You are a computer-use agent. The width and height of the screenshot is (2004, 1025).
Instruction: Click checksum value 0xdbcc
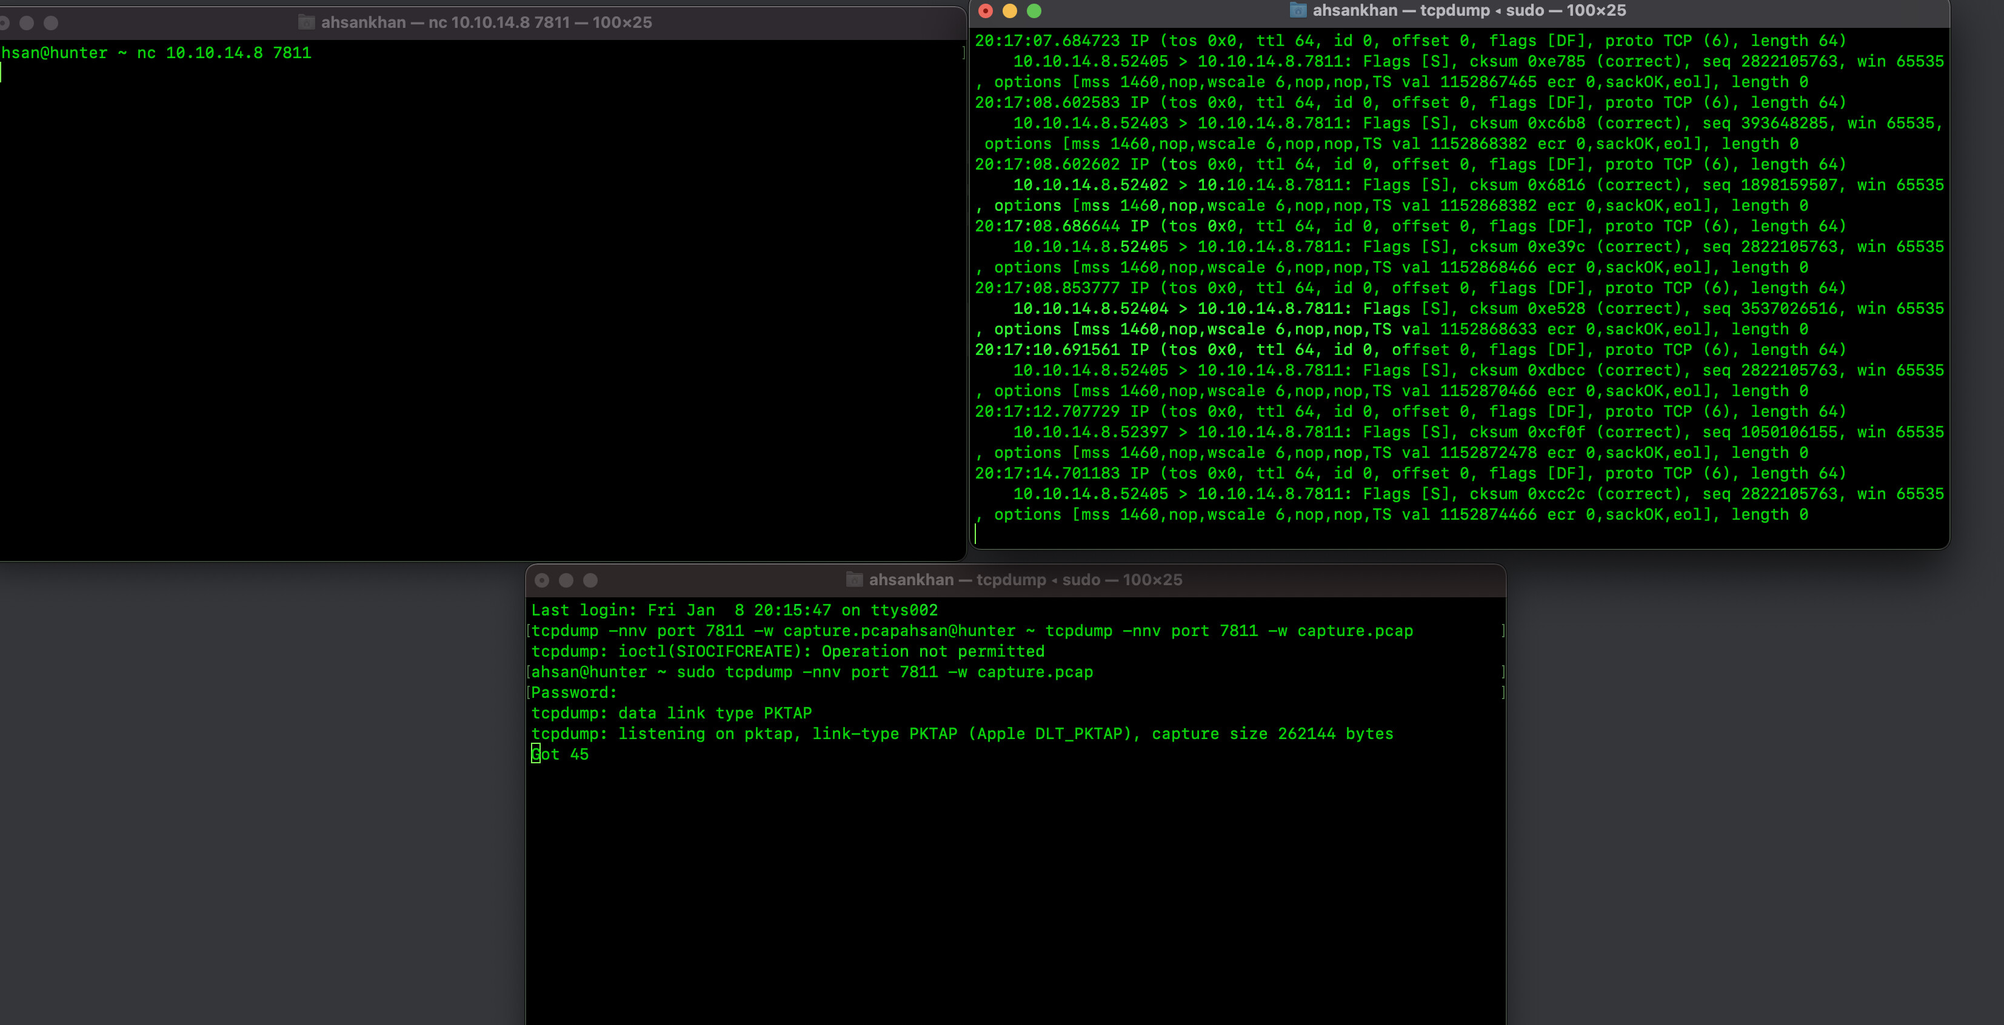[x=1556, y=370]
